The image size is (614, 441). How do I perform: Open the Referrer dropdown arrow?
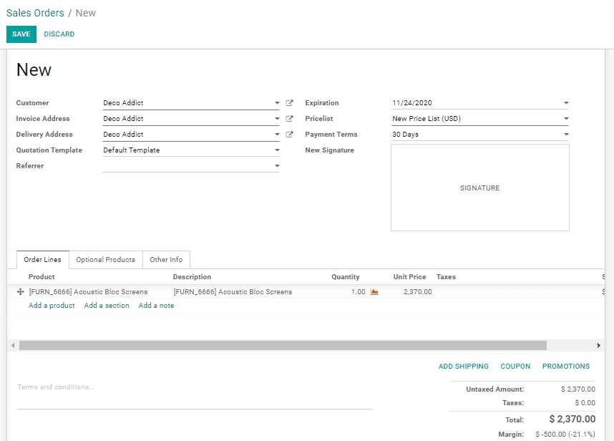[x=277, y=165]
